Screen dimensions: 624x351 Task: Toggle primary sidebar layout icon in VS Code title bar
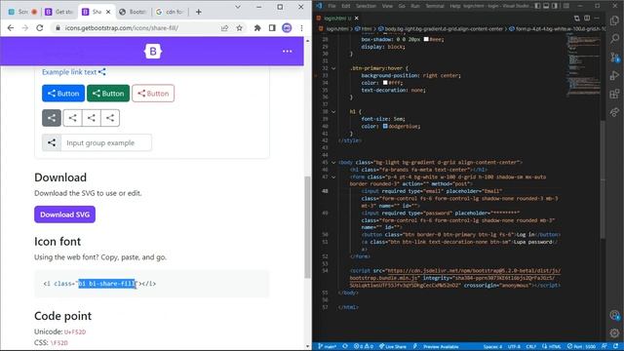[x=537, y=6]
